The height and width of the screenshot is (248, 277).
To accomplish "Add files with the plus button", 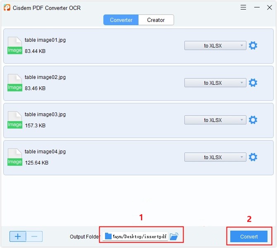I will click(x=18, y=236).
